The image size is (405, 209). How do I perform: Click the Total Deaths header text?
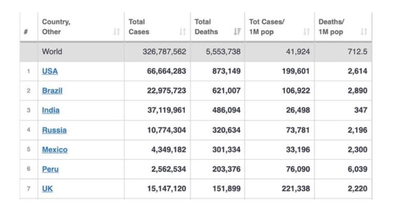pos(206,27)
